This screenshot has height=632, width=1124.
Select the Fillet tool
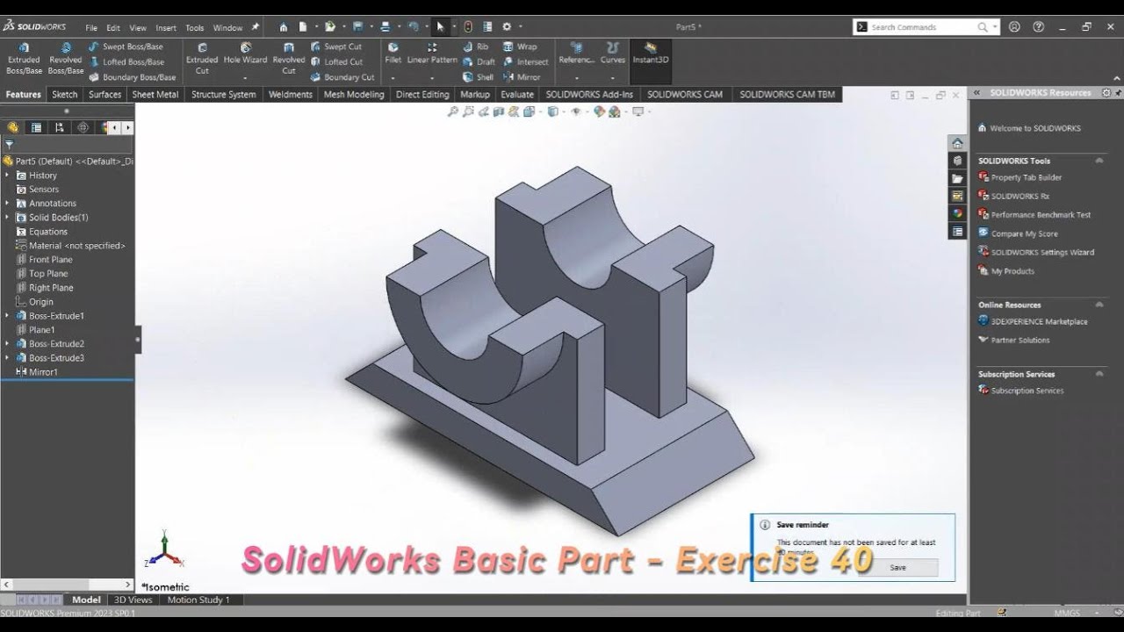pos(393,54)
